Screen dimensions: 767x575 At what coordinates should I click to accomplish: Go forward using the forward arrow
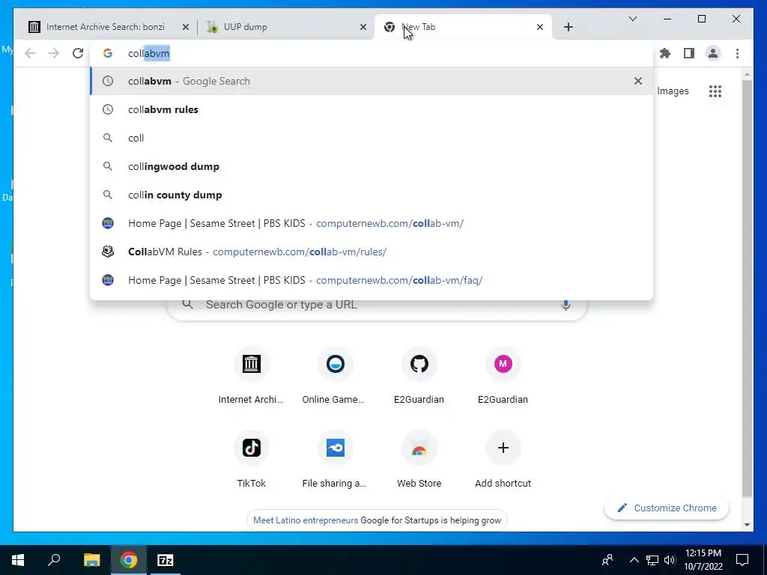54,53
